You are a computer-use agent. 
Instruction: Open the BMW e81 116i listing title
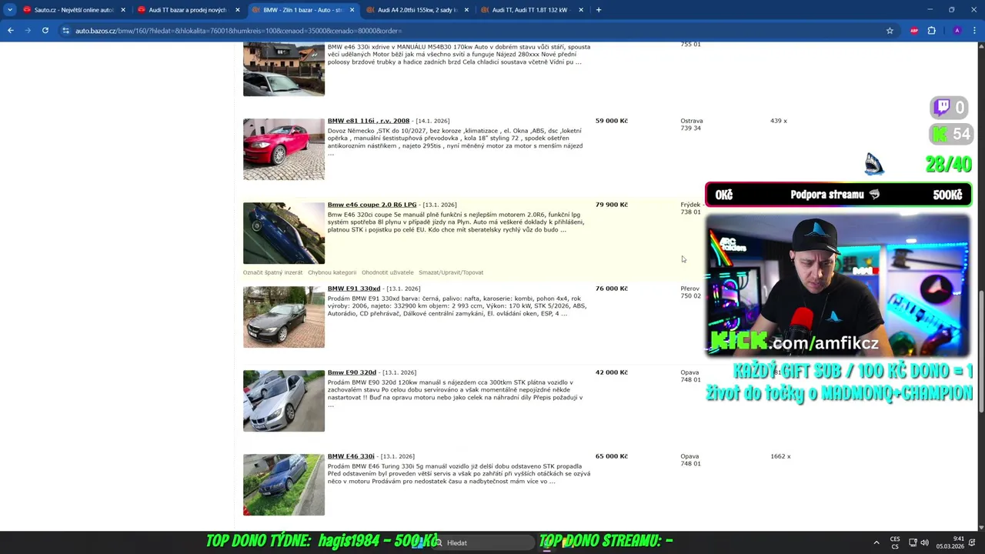[368, 121]
